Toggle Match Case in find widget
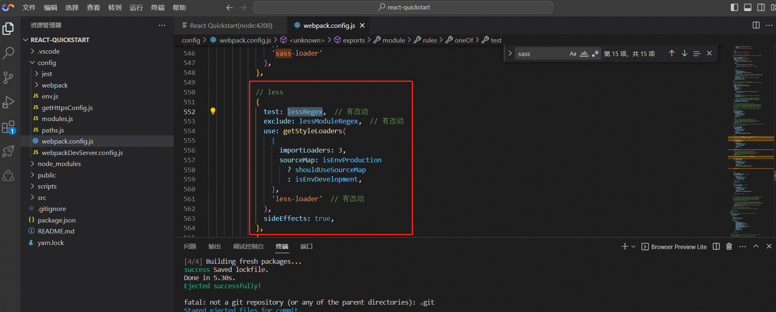This screenshot has width=776, height=312. click(573, 54)
